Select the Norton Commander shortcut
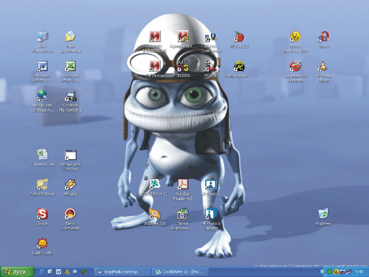The width and height of the screenshot is (369, 277). pyautogui.click(x=211, y=37)
